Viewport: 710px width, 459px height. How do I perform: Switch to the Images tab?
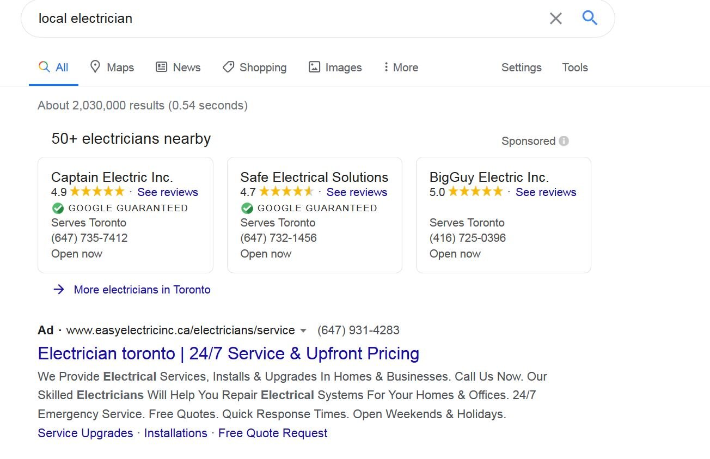click(335, 68)
